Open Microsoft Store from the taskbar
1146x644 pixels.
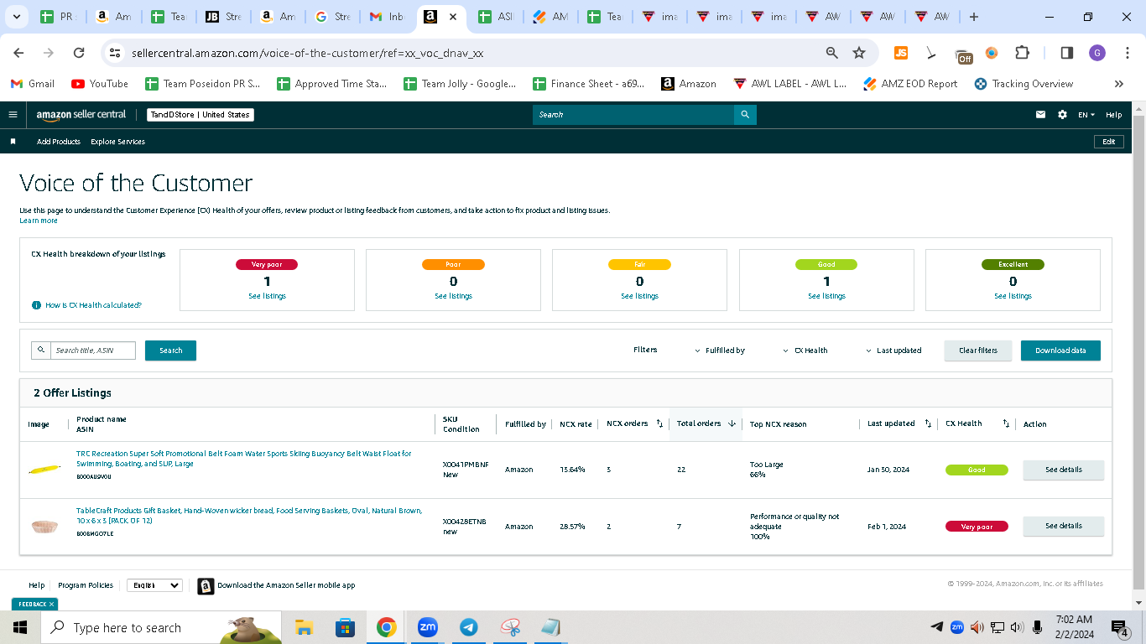click(x=345, y=627)
